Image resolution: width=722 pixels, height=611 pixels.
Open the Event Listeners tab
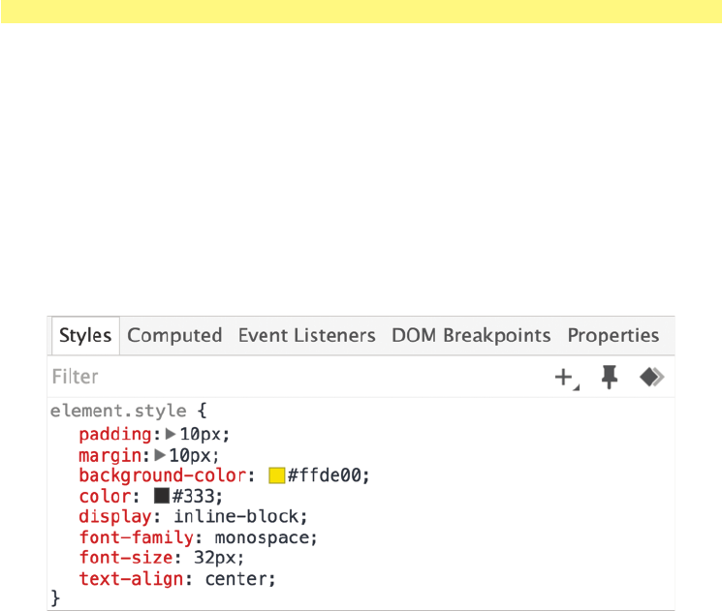(x=306, y=336)
